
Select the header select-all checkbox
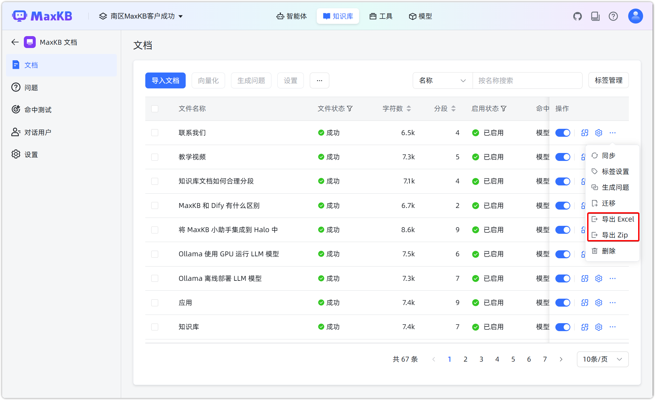155,109
